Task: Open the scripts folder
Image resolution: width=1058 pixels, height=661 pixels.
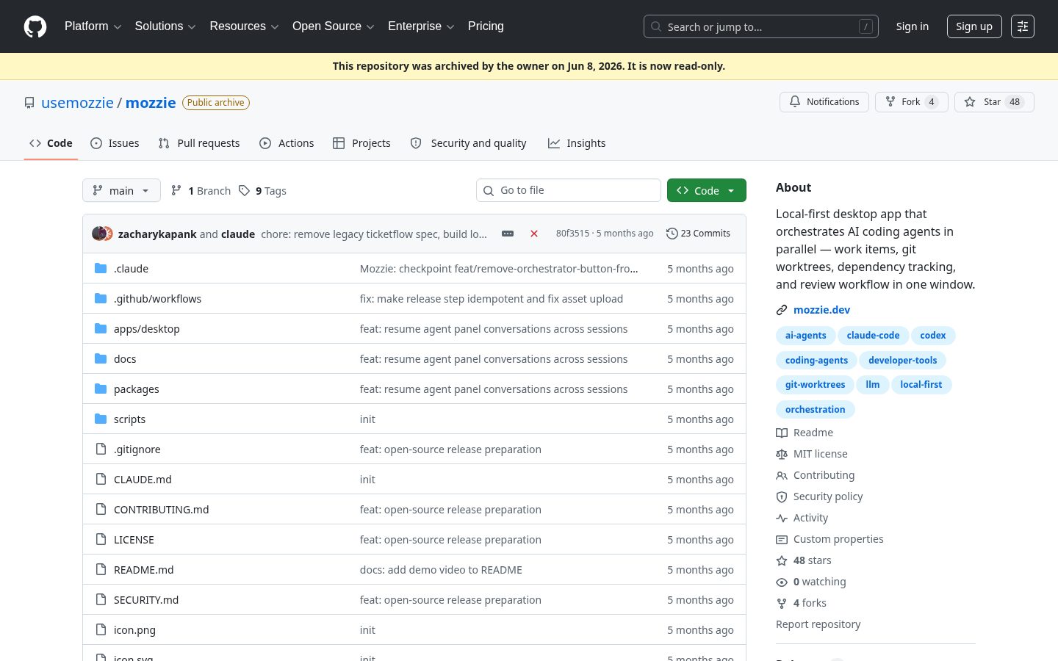Action: (129, 419)
